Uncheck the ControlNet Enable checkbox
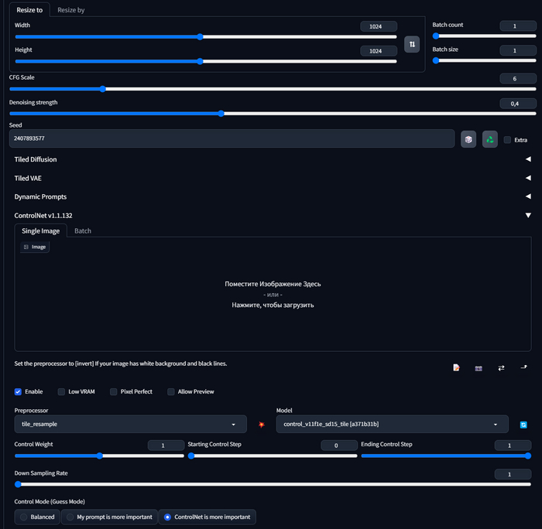Viewport: 542px width, 529px height. click(x=19, y=392)
